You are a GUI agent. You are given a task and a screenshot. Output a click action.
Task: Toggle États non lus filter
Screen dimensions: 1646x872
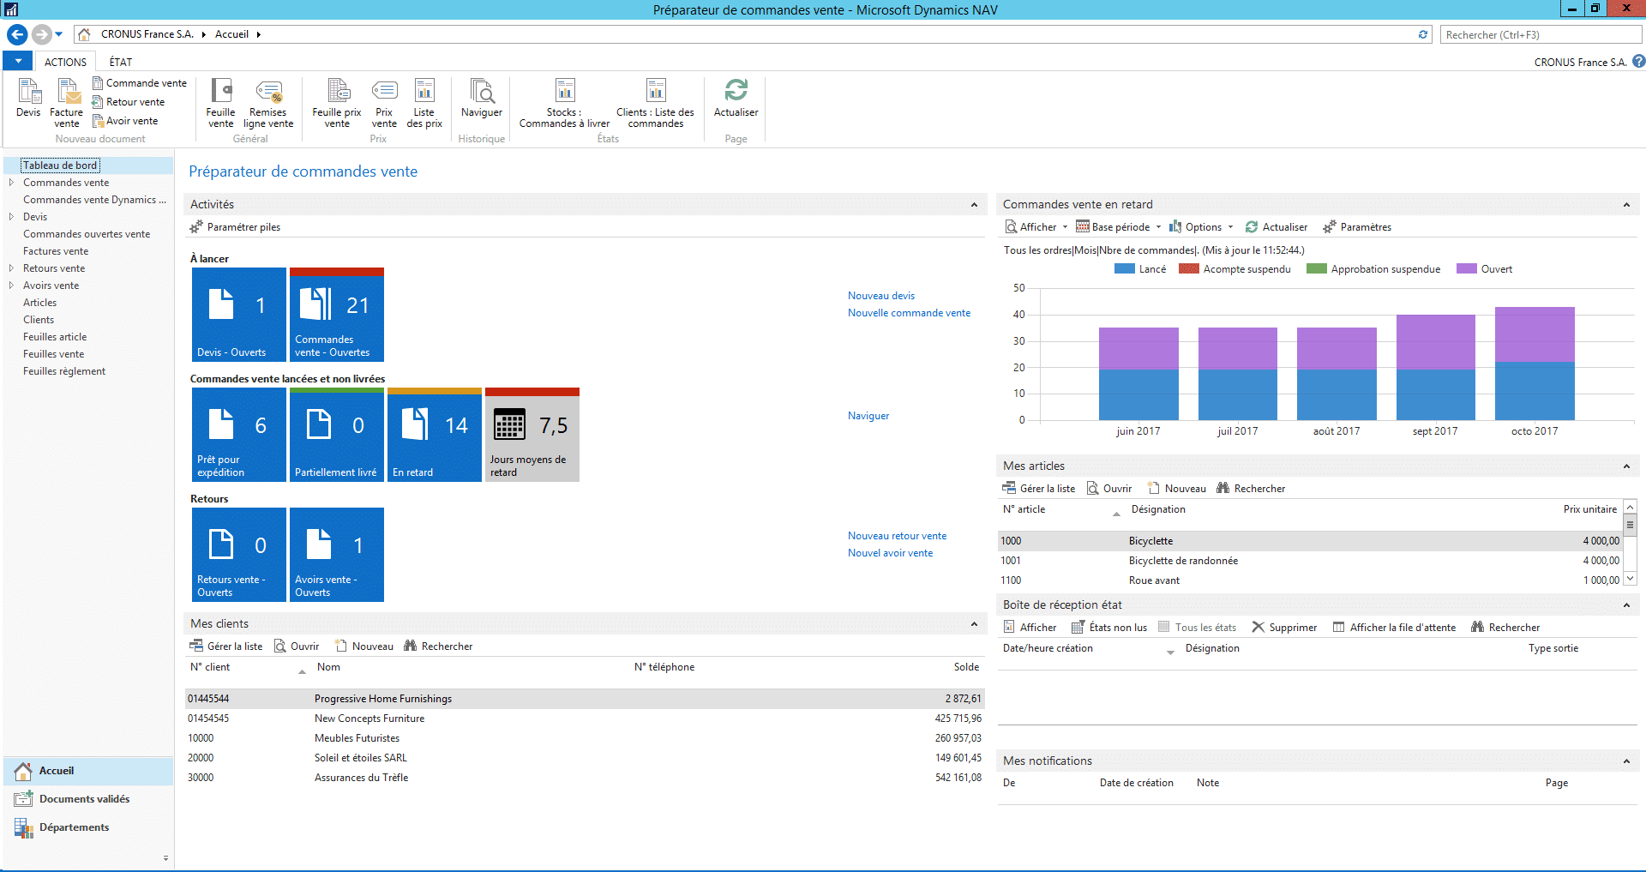(x=1109, y=628)
